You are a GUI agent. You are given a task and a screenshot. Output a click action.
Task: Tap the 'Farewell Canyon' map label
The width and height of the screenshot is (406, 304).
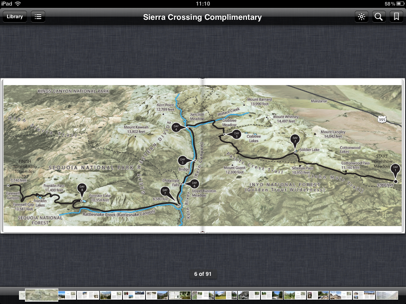tap(13, 196)
